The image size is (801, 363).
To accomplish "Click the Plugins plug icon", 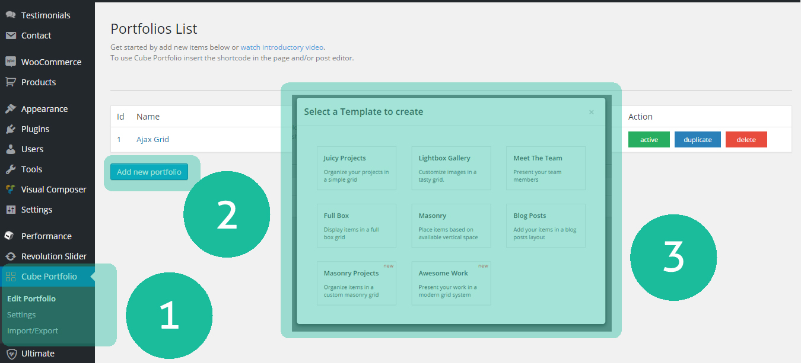I will pos(11,129).
